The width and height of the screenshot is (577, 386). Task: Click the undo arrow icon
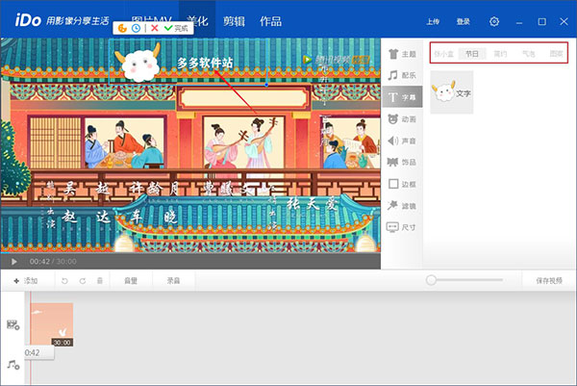point(64,281)
